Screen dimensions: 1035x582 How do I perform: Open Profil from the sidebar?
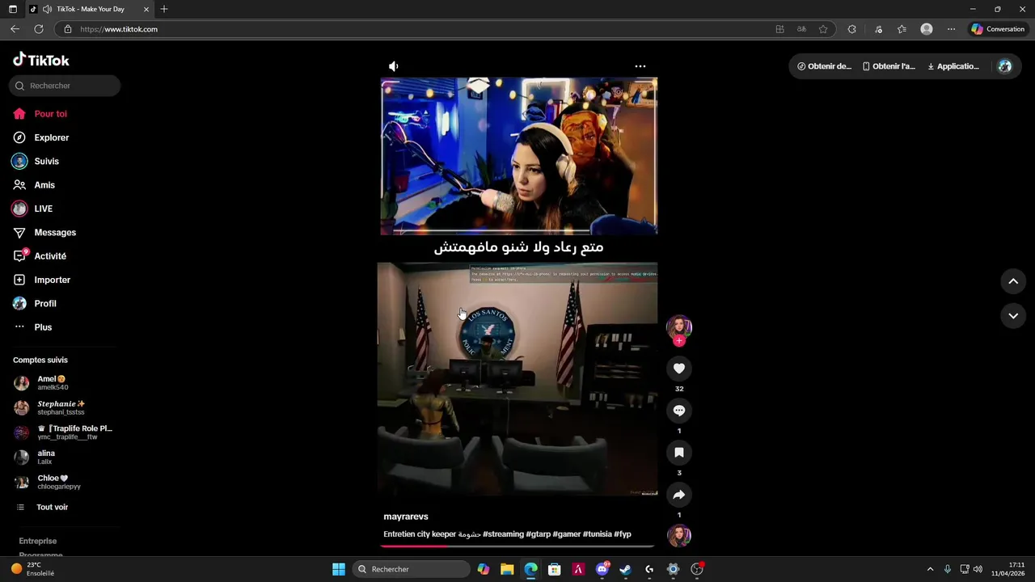pyautogui.click(x=44, y=304)
